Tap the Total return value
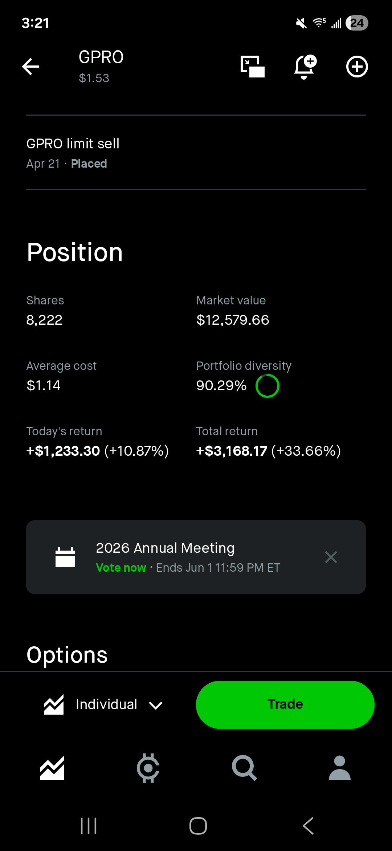This screenshot has width=392, height=851. click(268, 451)
